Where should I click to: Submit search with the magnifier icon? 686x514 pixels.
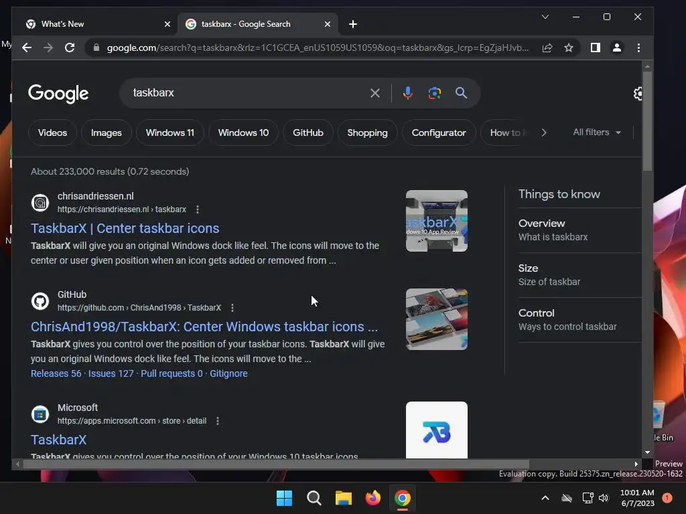point(461,92)
